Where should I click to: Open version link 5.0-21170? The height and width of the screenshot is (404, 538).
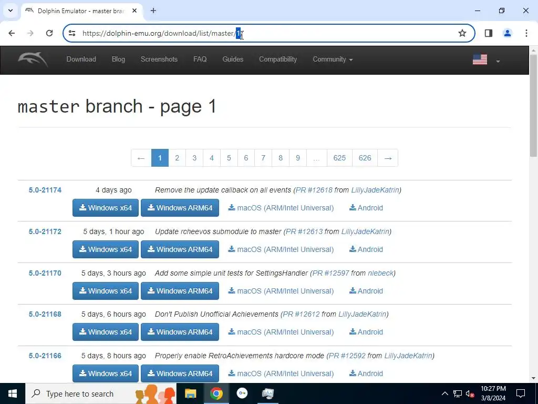pos(45,273)
